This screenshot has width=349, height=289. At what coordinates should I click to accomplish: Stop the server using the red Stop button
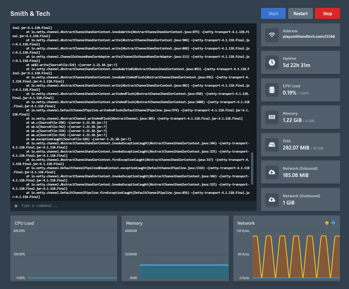click(327, 13)
